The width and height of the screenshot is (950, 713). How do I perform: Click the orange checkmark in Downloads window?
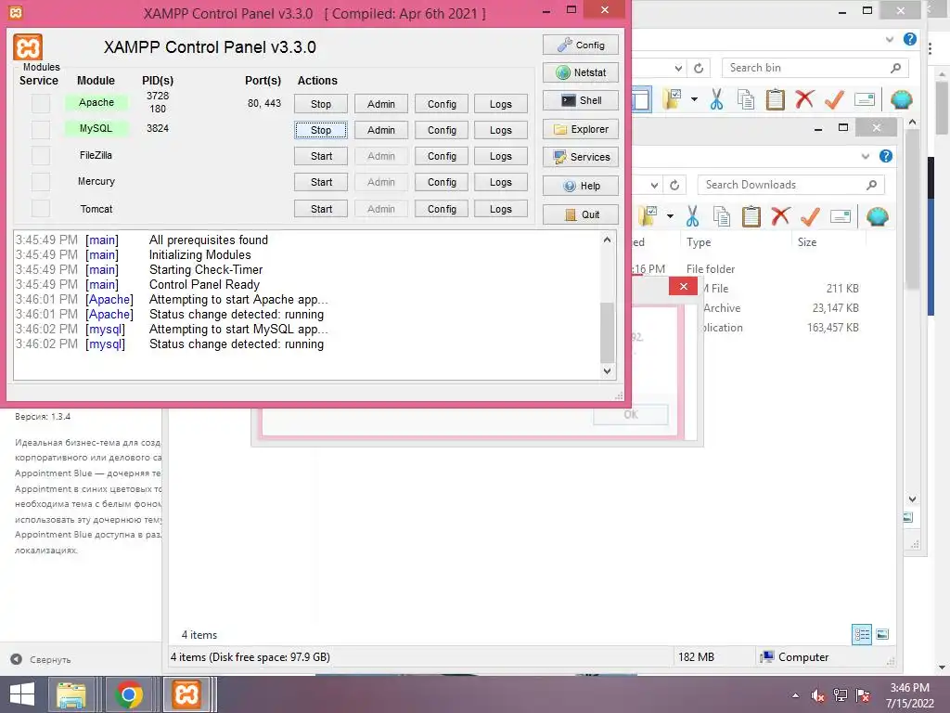coord(810,216)
